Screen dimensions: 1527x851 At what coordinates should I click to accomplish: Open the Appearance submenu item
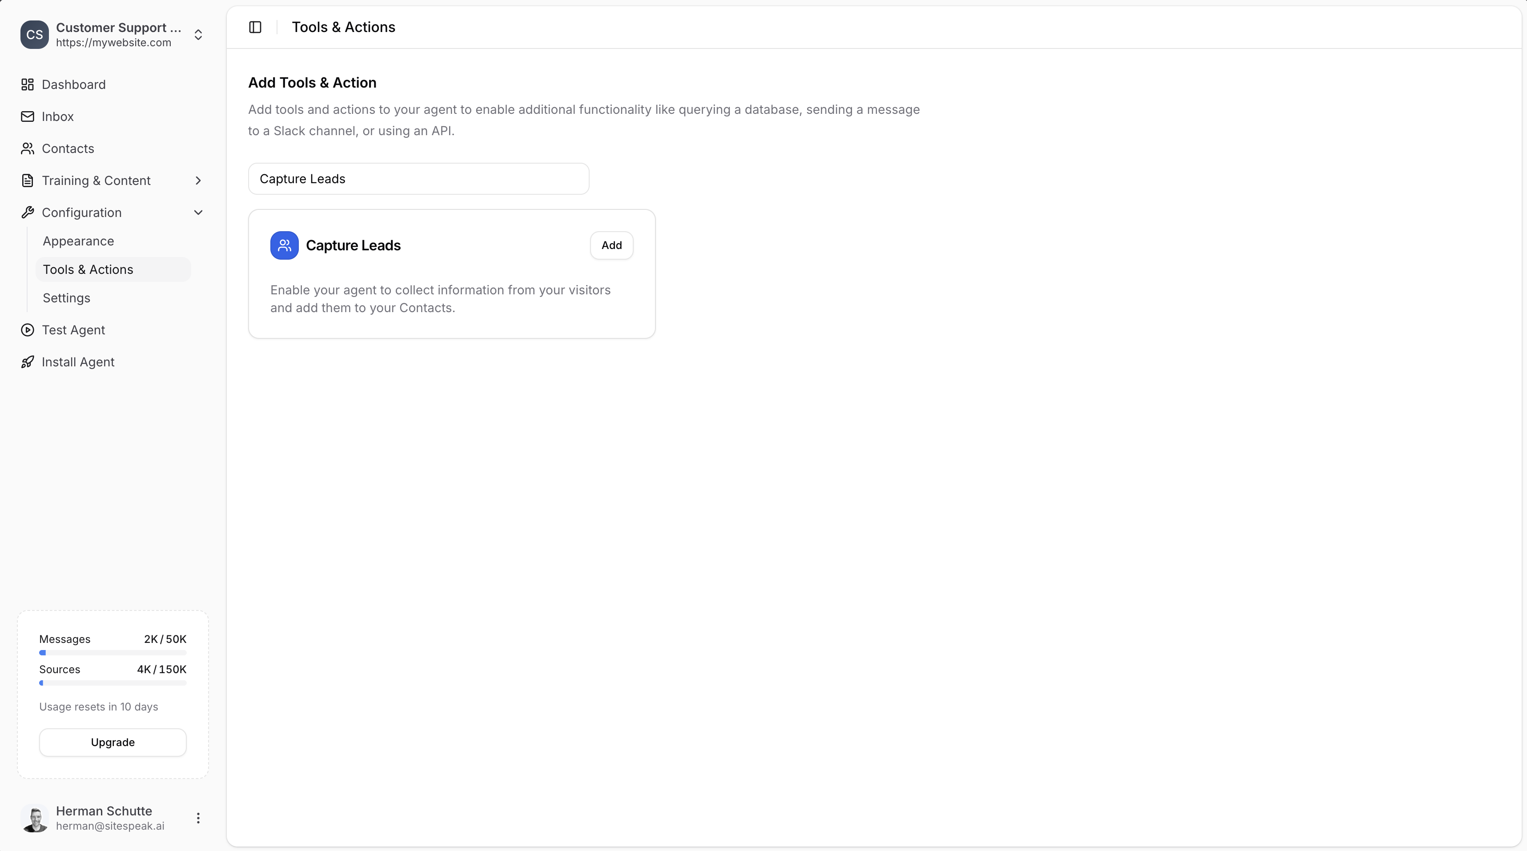[78, 241]
